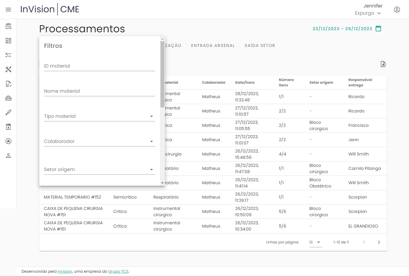
Task: Open the dashboard grid icon in sidebar
Action: point(8,41)
